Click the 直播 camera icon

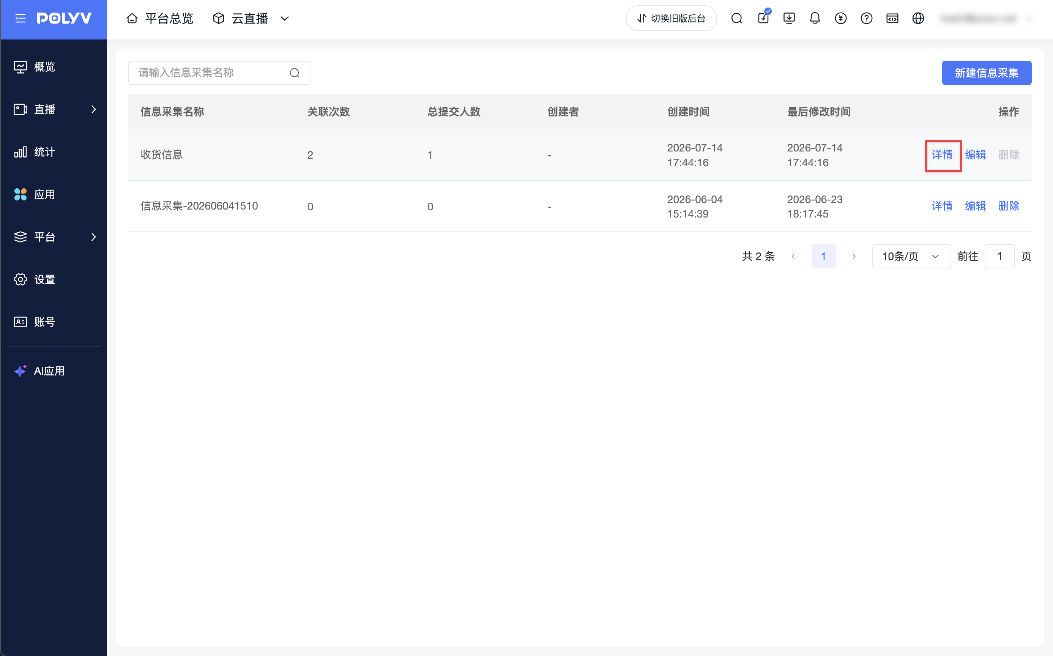tap(20, 109)
